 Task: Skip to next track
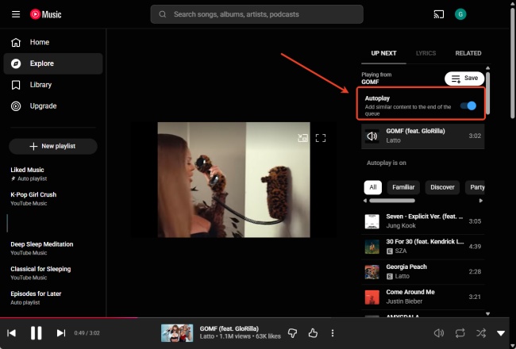click(61, 333)
